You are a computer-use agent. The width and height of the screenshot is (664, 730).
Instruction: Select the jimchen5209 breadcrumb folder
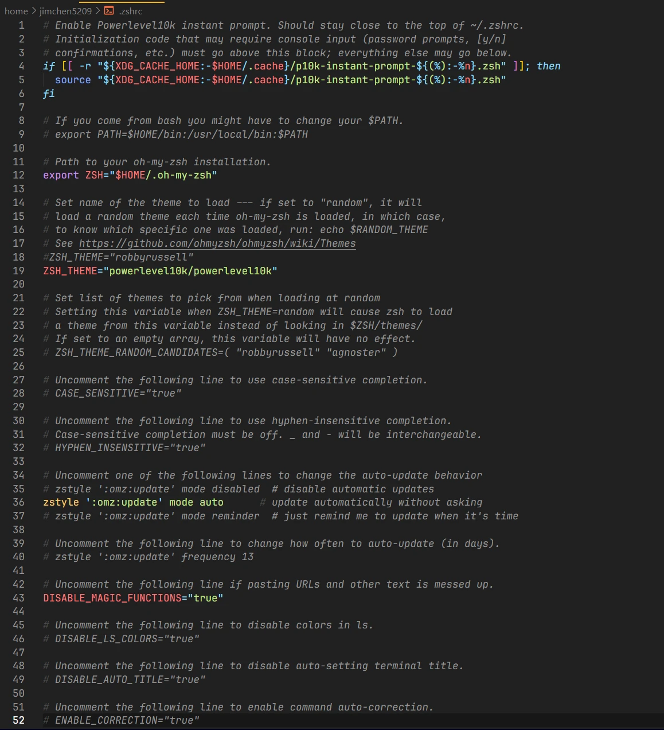point(65,11)
